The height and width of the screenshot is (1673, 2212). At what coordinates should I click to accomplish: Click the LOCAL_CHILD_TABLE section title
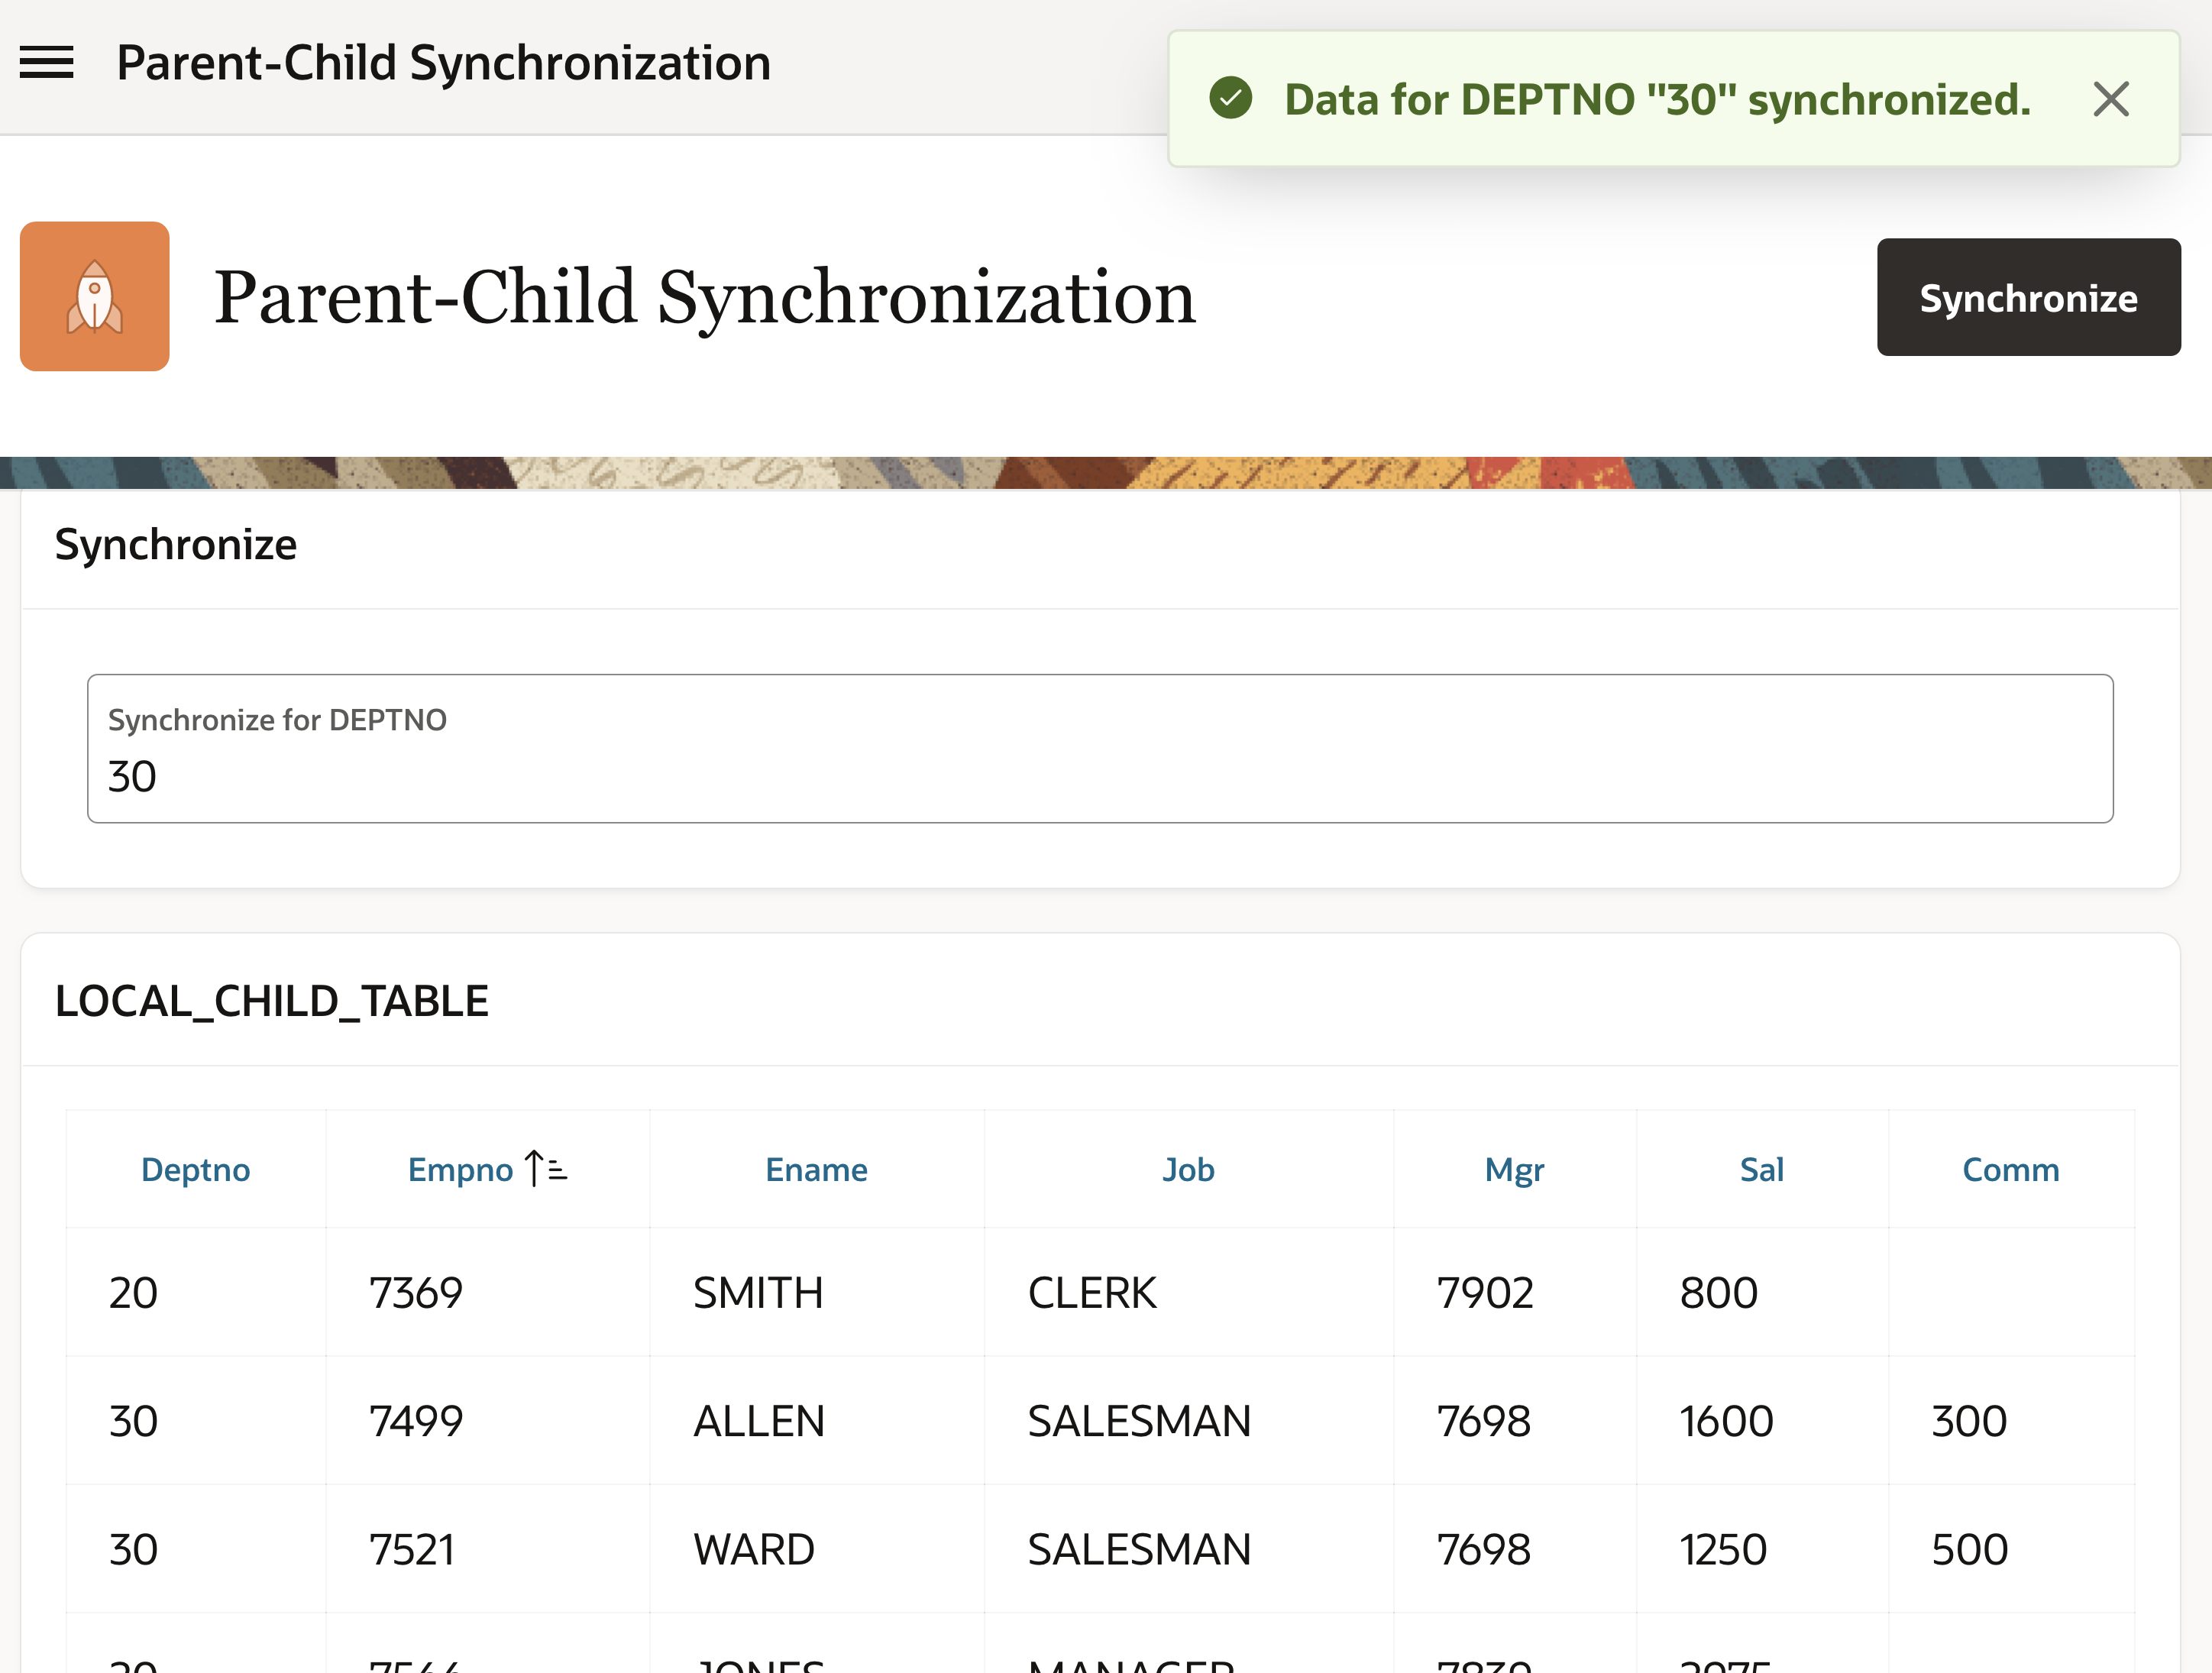click(x=273, y=999)
